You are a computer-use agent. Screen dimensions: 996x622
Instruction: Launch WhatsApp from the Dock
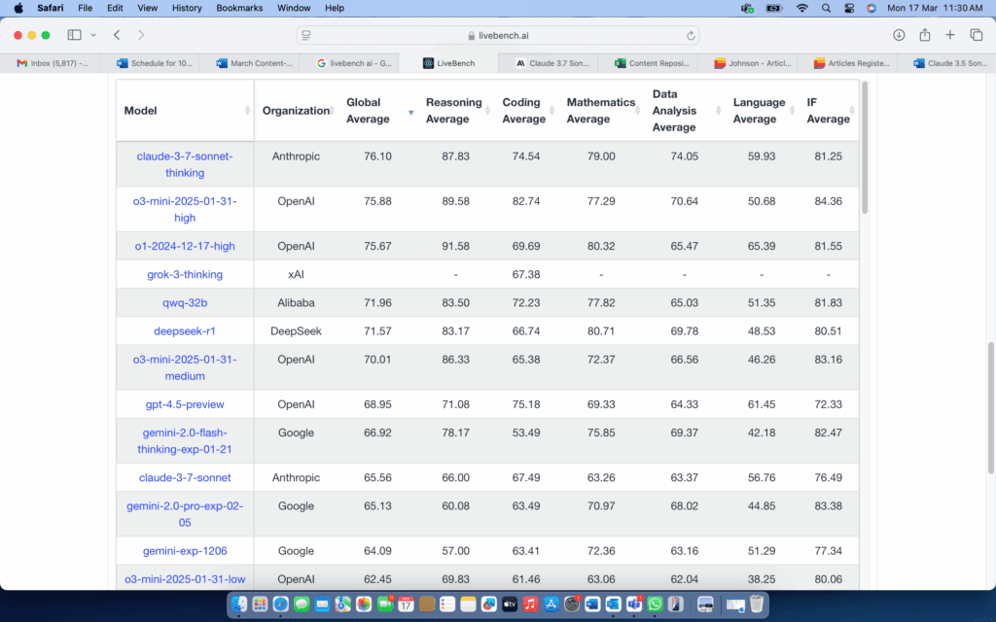[x=655, y=604]
